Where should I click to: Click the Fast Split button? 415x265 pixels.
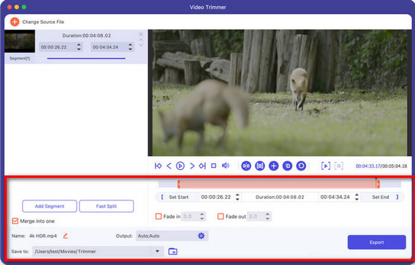pyautogui.click(x=106, y=206)
